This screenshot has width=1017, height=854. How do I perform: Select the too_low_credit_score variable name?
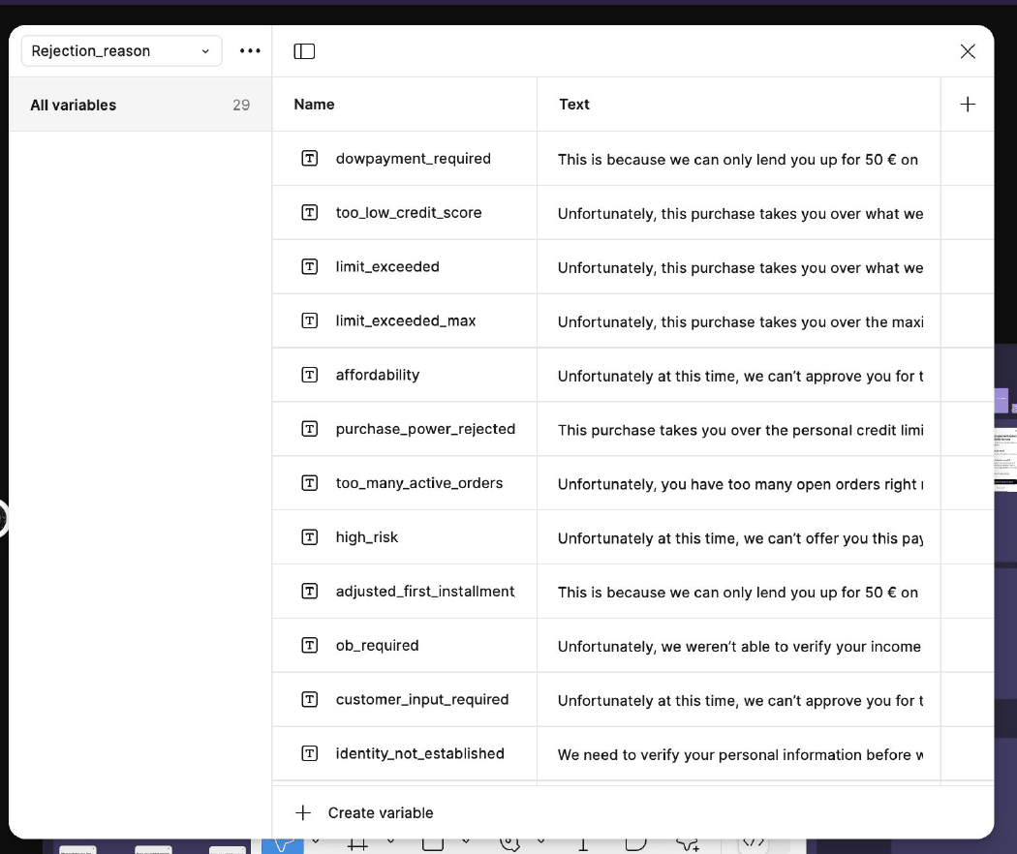[409, 213]
